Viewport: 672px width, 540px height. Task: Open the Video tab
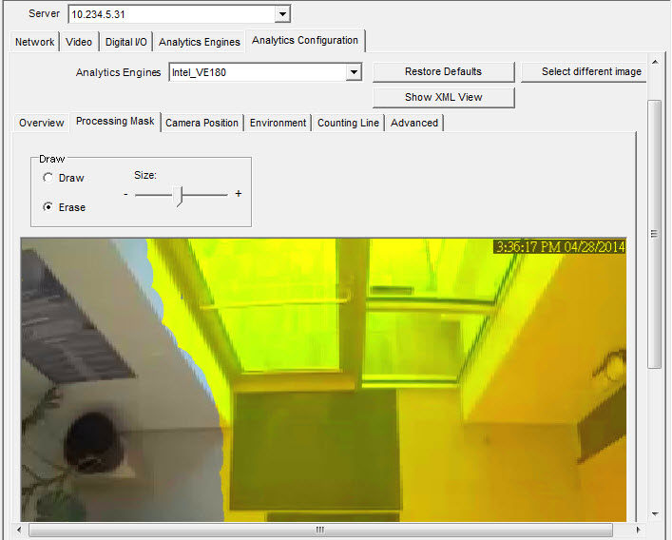pos(80,42)
